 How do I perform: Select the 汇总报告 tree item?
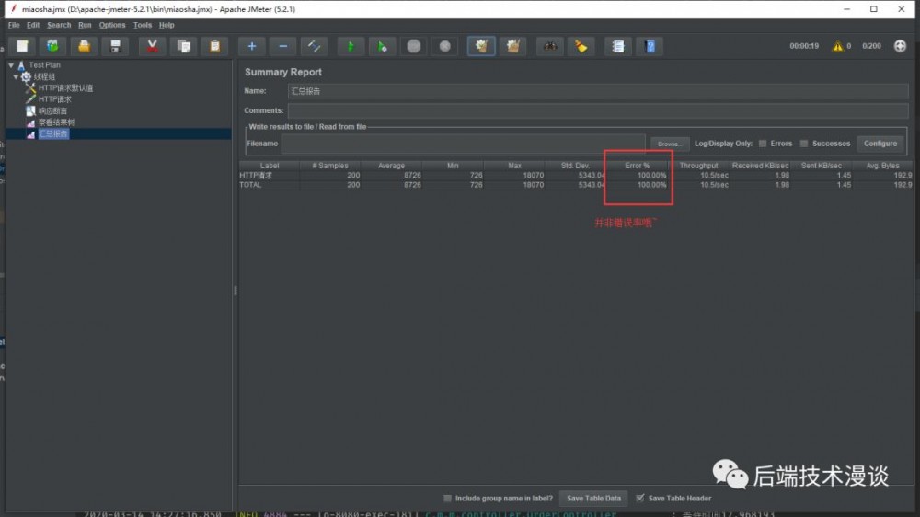click(x=52, y=133)
